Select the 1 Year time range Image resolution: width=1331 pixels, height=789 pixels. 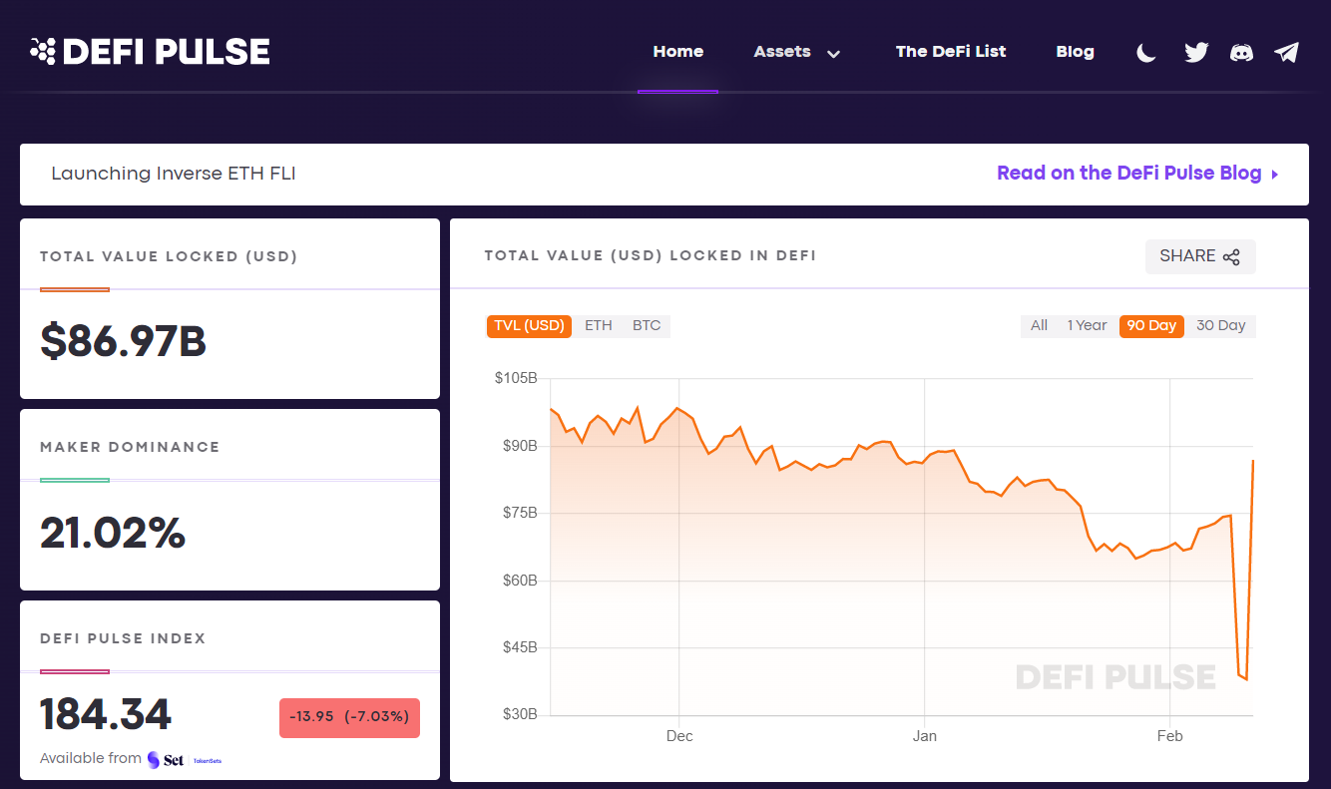point(1087,326)
